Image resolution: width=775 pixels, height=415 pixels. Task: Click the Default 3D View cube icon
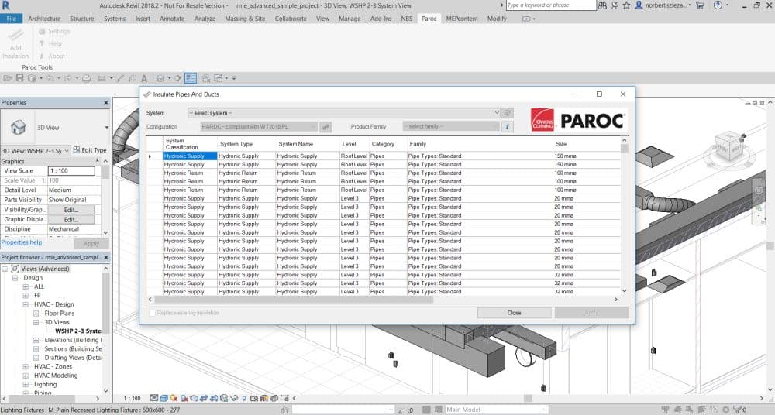click(160, 78)
